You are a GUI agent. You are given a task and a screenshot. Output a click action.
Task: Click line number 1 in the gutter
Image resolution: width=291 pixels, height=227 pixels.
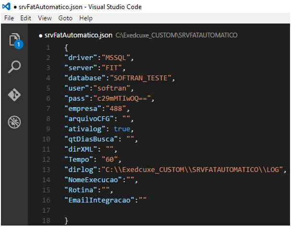coord(48,48)
